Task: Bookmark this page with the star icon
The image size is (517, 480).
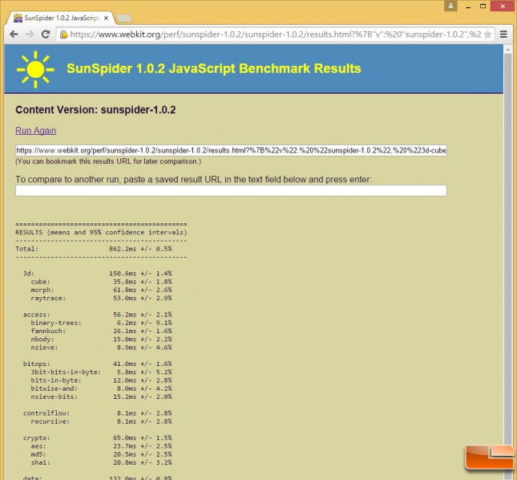Action: [x=487, y=35]
